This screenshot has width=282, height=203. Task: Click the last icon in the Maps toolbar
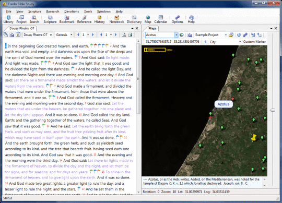260,35
